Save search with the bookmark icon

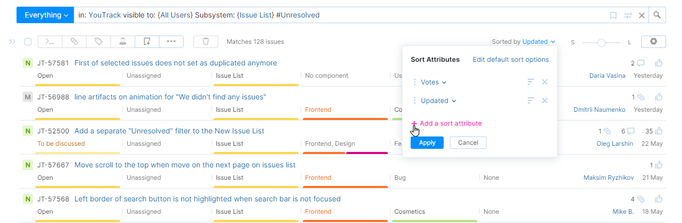point(613,15)
